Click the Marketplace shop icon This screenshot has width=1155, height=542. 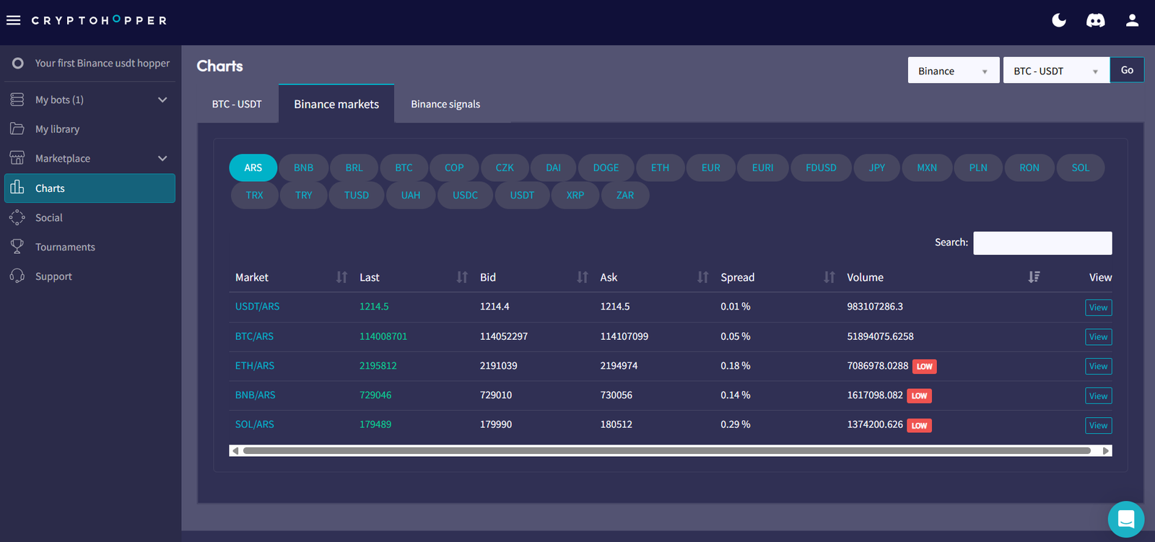tap(17, 158)
